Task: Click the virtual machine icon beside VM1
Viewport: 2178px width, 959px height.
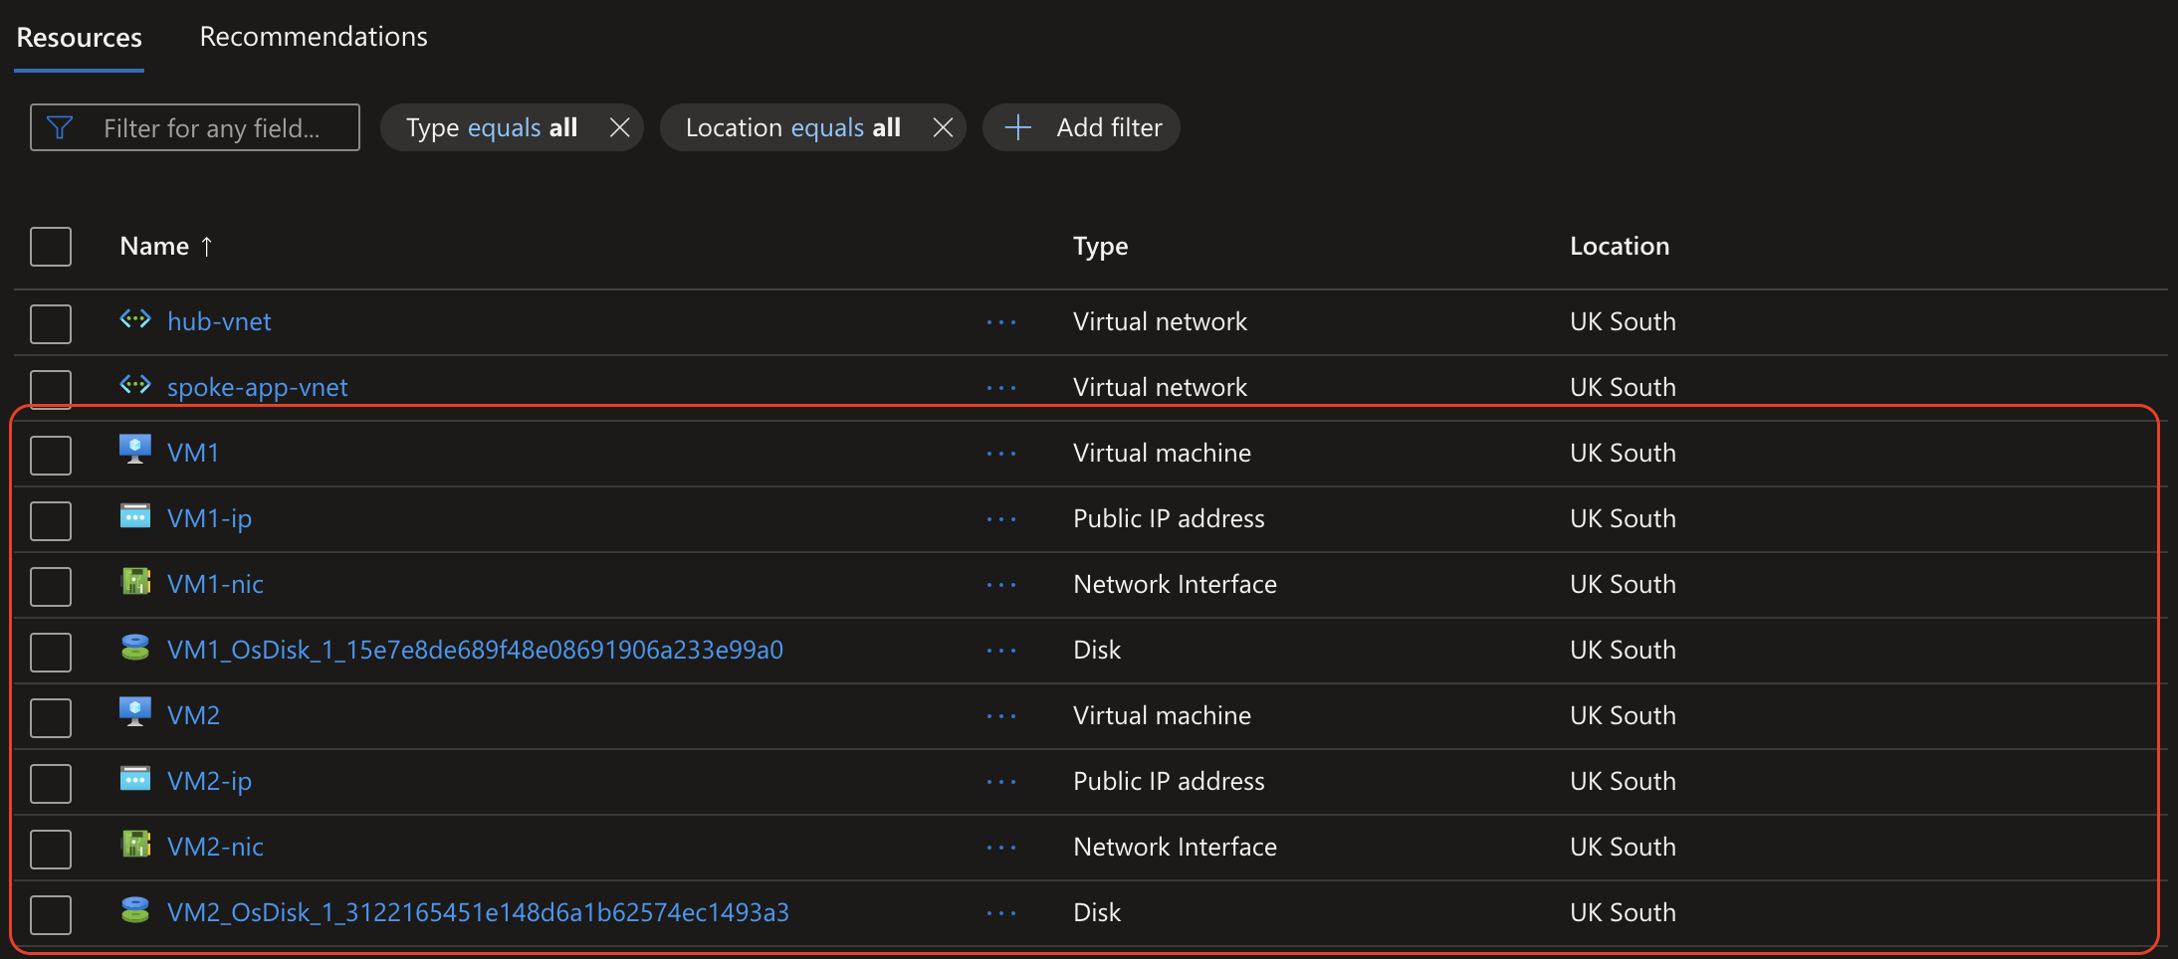Action: click(x=135, y=450)
